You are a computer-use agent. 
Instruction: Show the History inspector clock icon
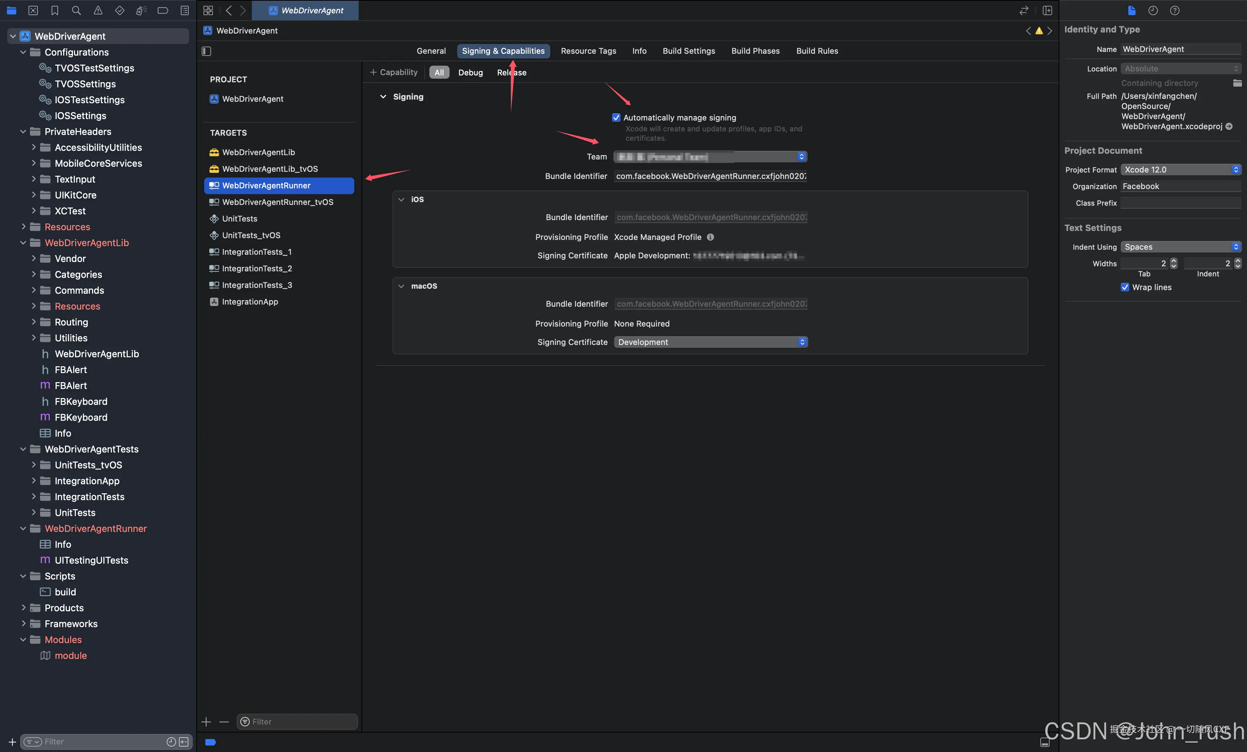[1153, 10]
